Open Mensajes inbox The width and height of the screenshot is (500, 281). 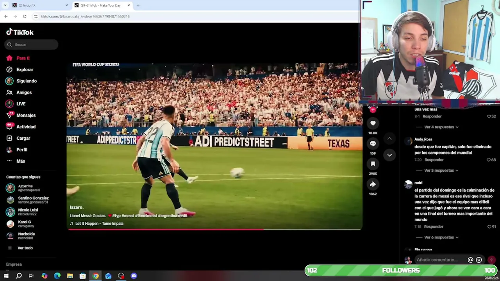click(26, 115)
